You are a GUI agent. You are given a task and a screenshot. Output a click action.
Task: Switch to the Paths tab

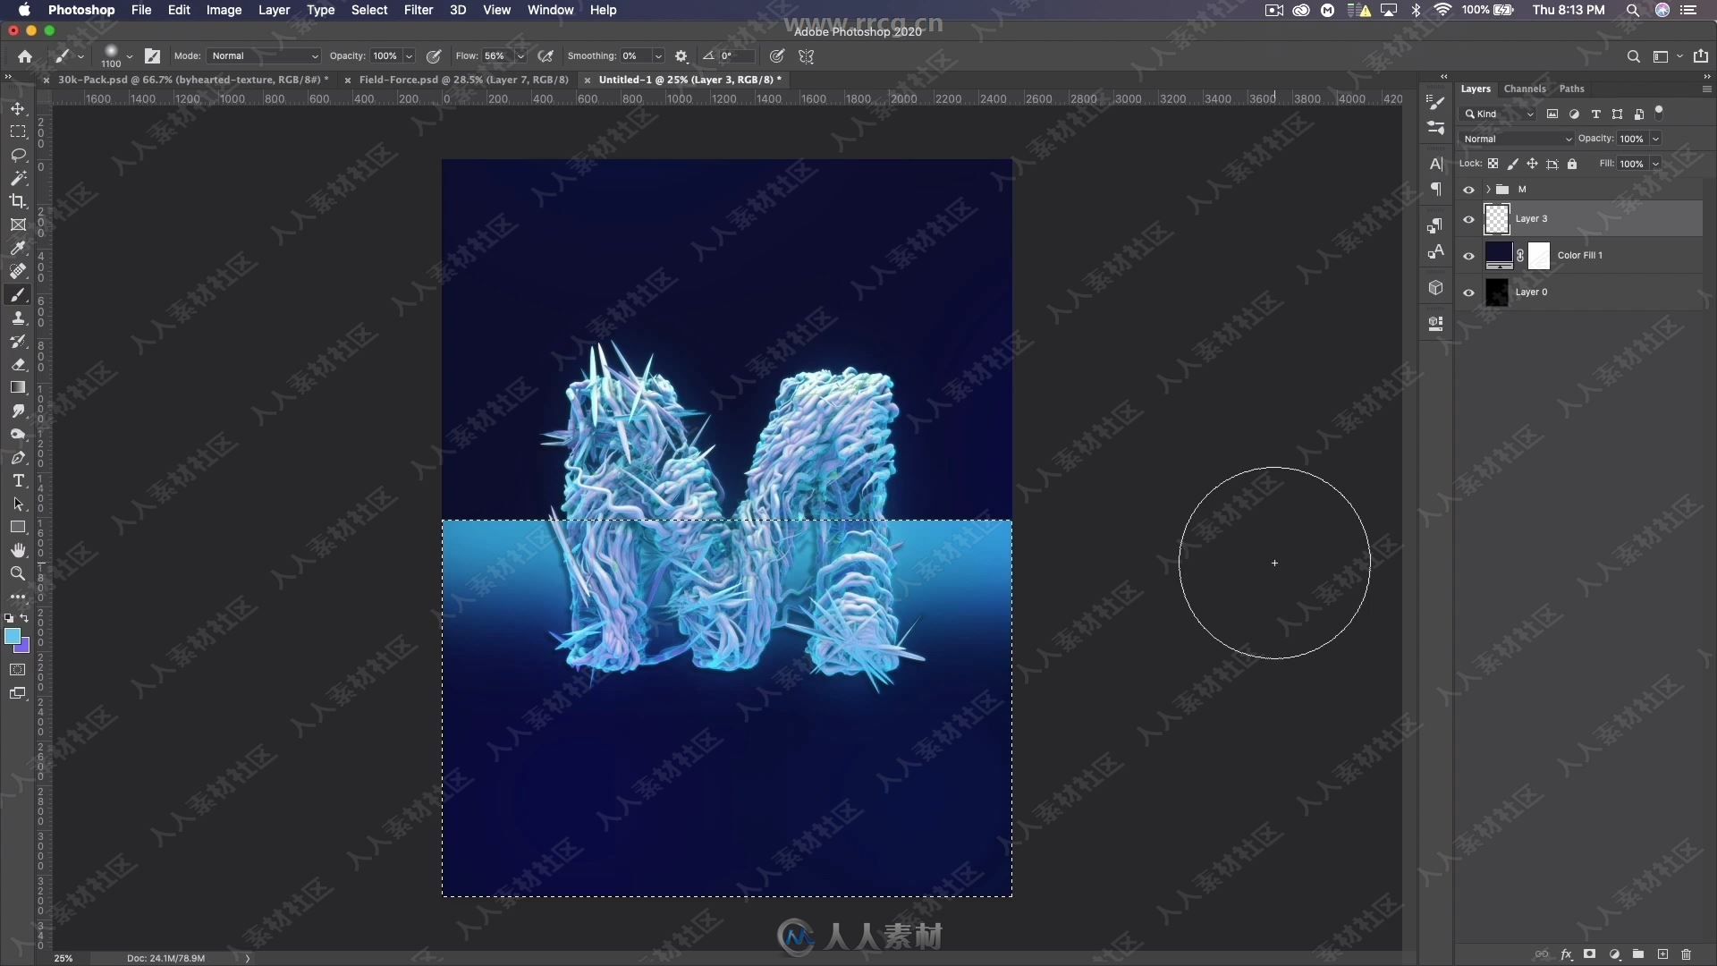(x=1572, y=88)
